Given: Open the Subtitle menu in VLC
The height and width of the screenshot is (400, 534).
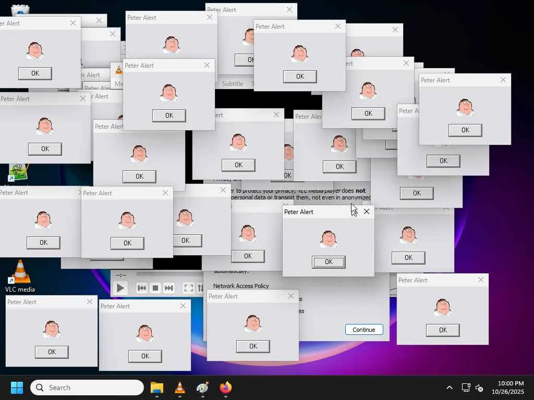Looking at the screenshot, I should pyautogui.click(x=233, y=84).
